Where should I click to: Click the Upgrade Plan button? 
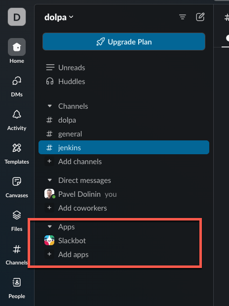click(x=124, y=42)
